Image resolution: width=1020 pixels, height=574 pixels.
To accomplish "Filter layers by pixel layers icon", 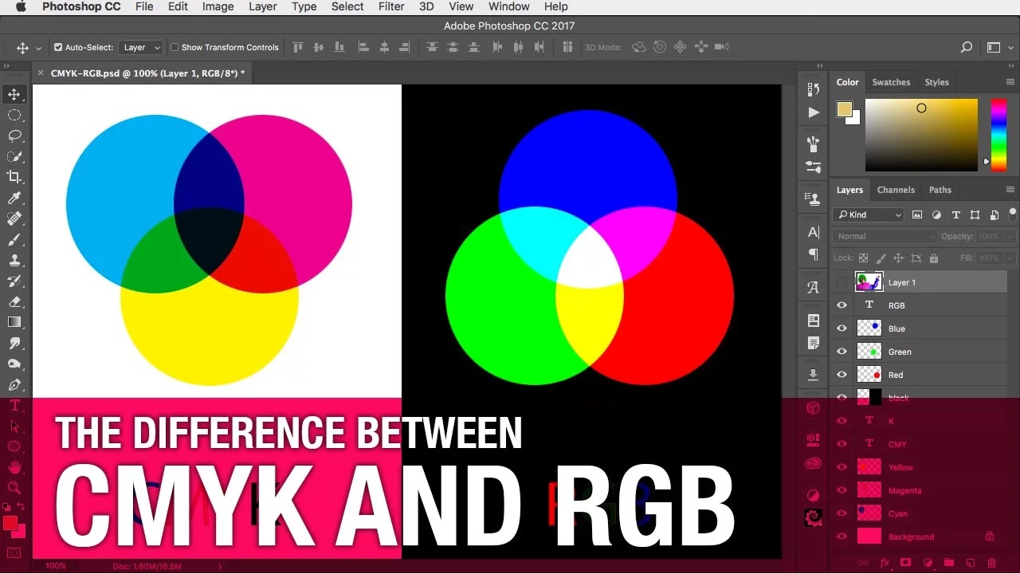I will tap(917, 214).
